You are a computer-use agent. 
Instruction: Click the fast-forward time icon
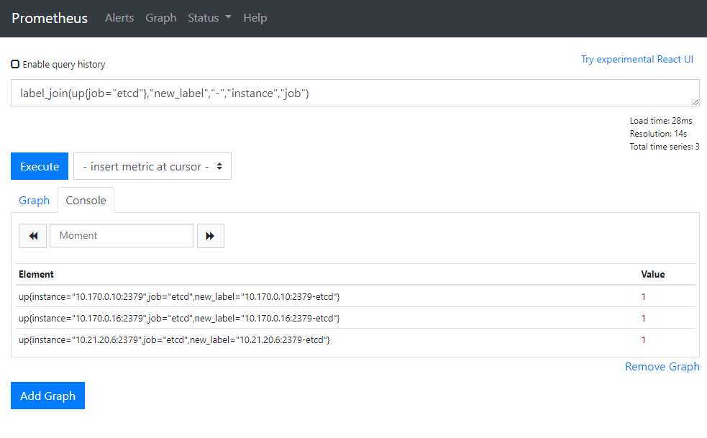[210, 236]
